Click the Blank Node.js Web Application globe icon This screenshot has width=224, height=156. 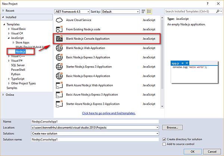point(59,48)
